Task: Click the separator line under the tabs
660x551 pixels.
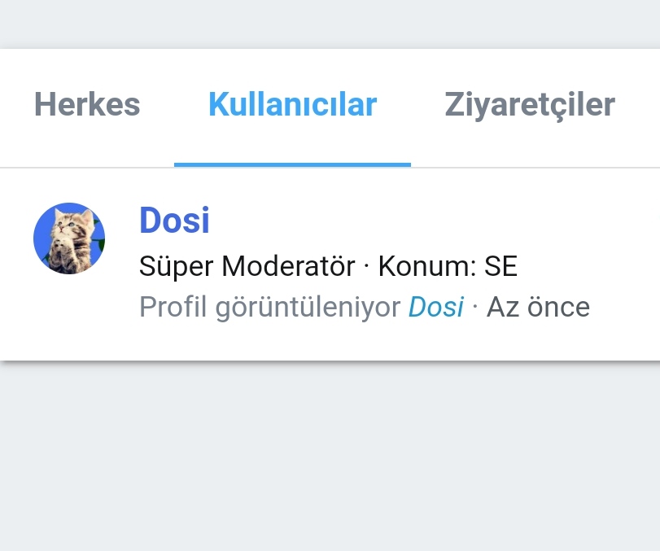Action: (529, 168)
